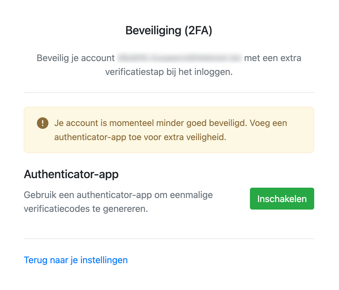Click the line 'verificatiestap bij het inloggen.'

[x=169, y=72]
